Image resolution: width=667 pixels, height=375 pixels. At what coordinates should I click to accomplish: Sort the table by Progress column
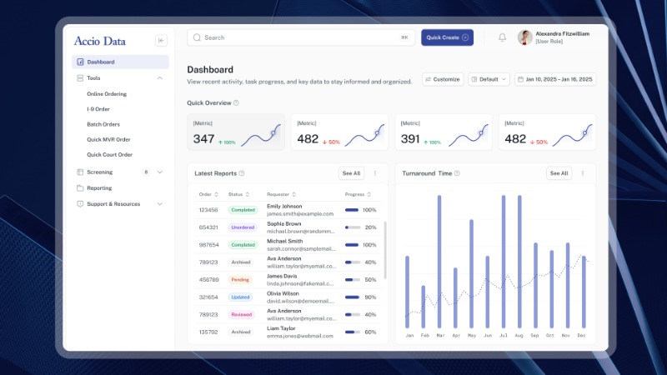click(369, 194)
